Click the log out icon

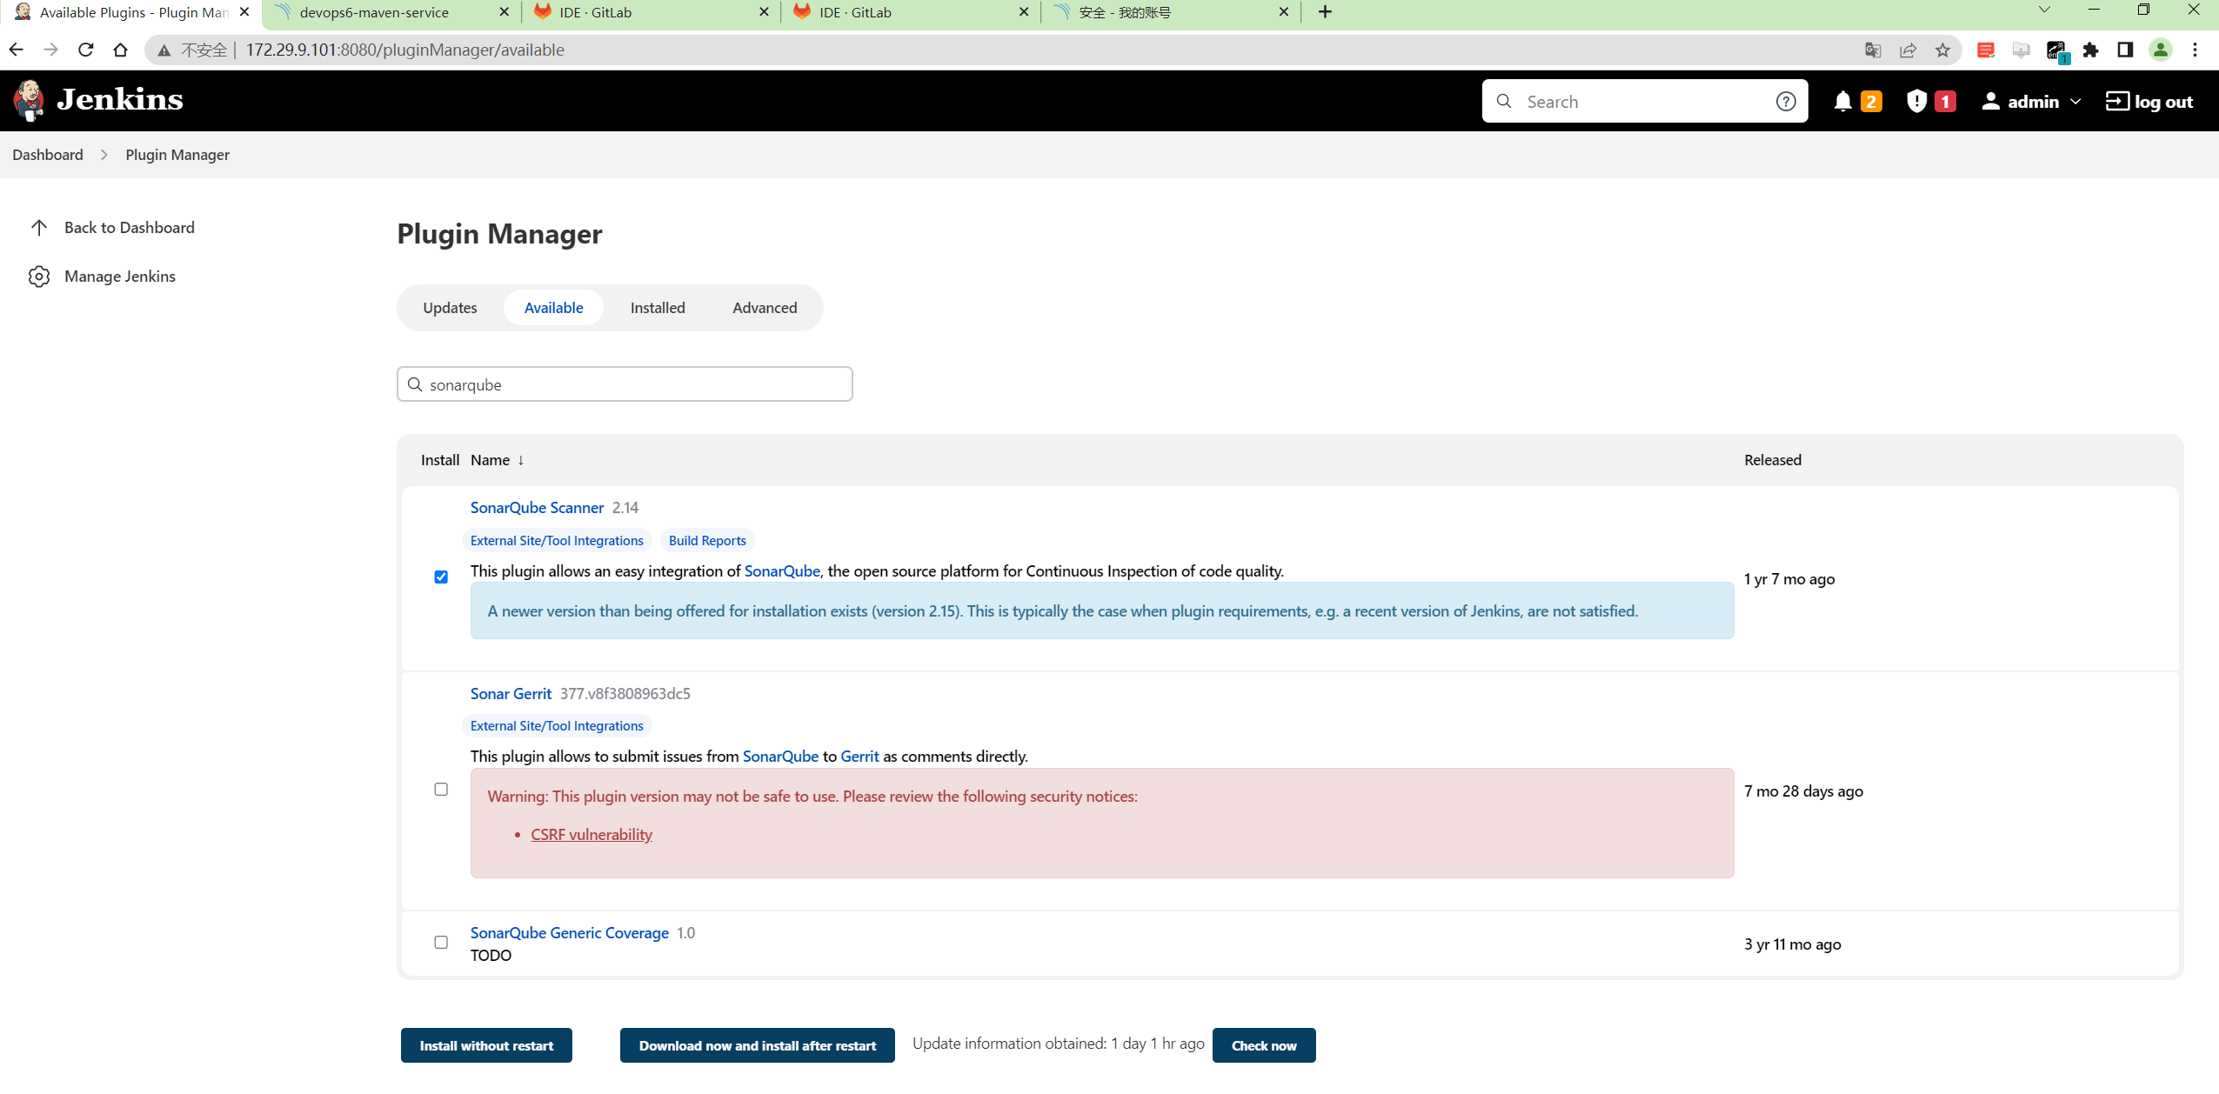point(2117,102)
